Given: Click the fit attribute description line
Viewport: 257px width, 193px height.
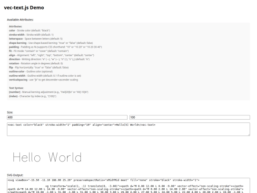Looking at the screenshot, I should tap(39, 51).
